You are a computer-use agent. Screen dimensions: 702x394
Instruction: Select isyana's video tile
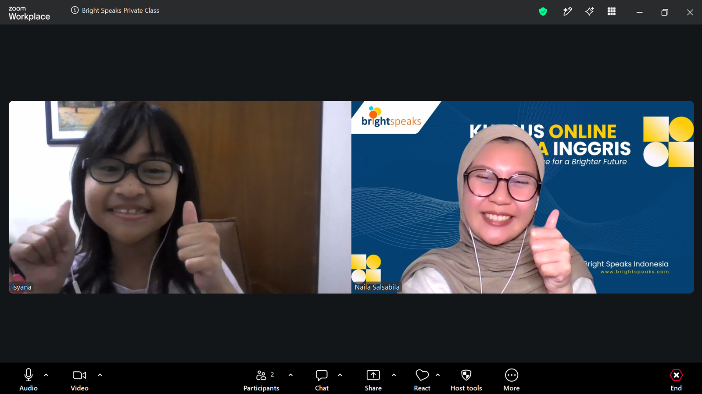(x=180, y=197)
